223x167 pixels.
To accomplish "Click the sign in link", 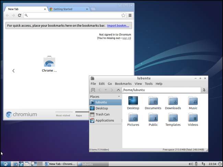I will tap(126, 38).
